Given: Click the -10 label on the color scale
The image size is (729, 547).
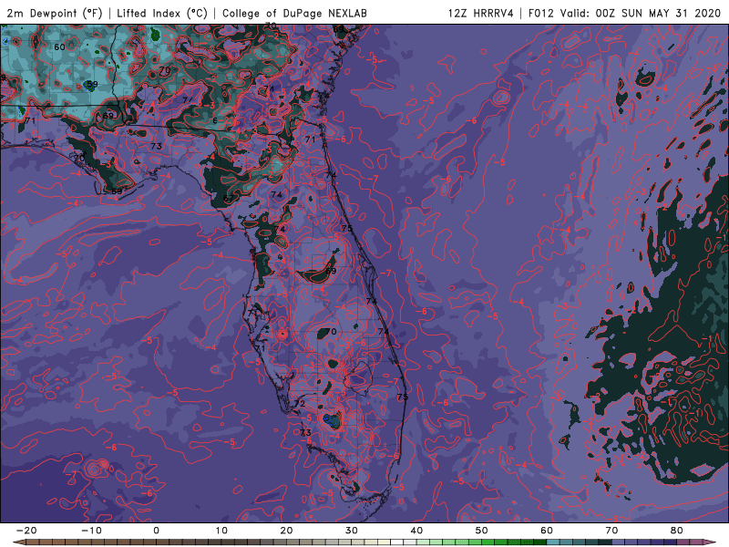Looking at the screenshot, I should coord(91,531).
